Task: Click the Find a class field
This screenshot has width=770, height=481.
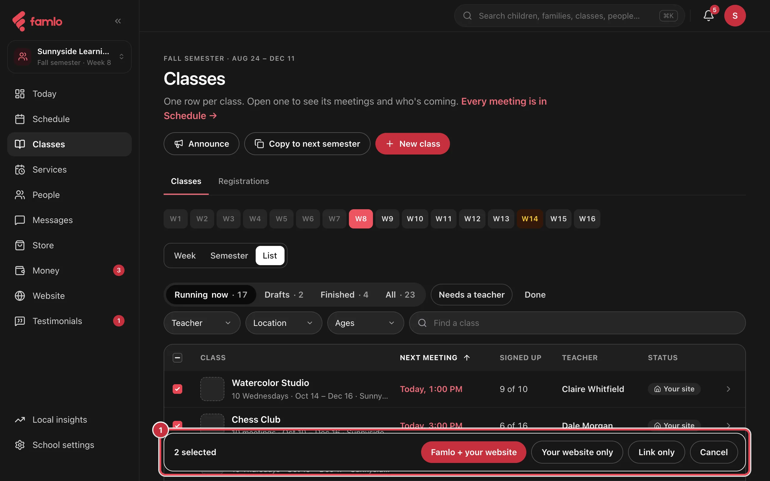Action: pos(577,323)
